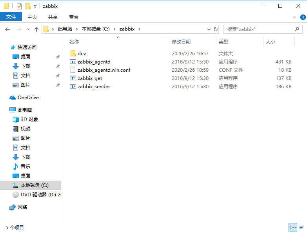Select the zabbix_agentd.win.conf file icon
Viewport: 307px width, 232px height.
[73, 70]
